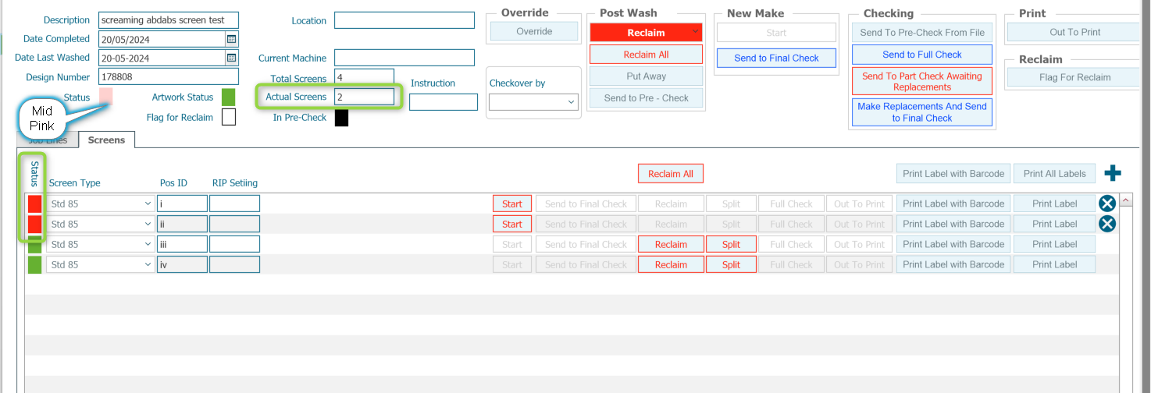Click the Pos ID column header

(173, 183)
